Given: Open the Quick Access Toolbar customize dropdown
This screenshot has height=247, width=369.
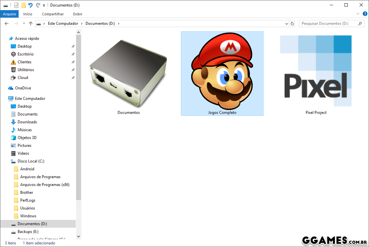Looking at the screenshot, I should tap(44, 6).
